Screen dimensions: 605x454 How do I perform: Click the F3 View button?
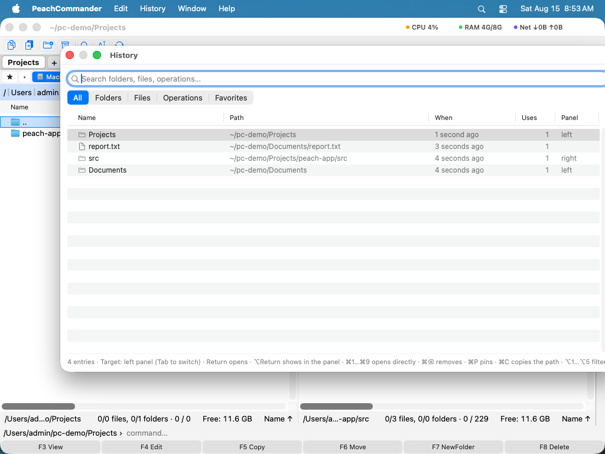[51, 447]
